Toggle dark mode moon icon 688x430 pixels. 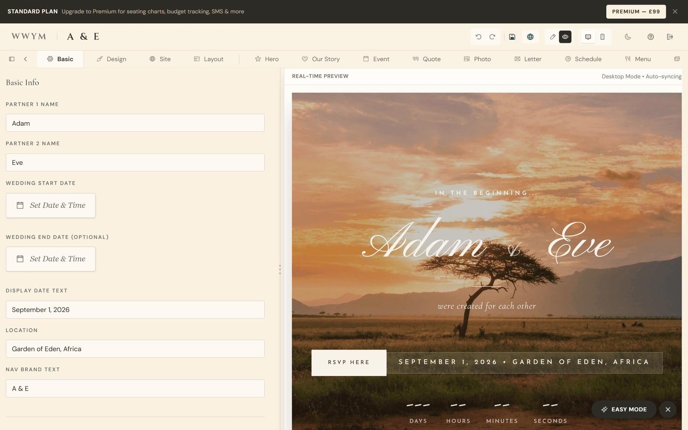click(x=628, y=37)
